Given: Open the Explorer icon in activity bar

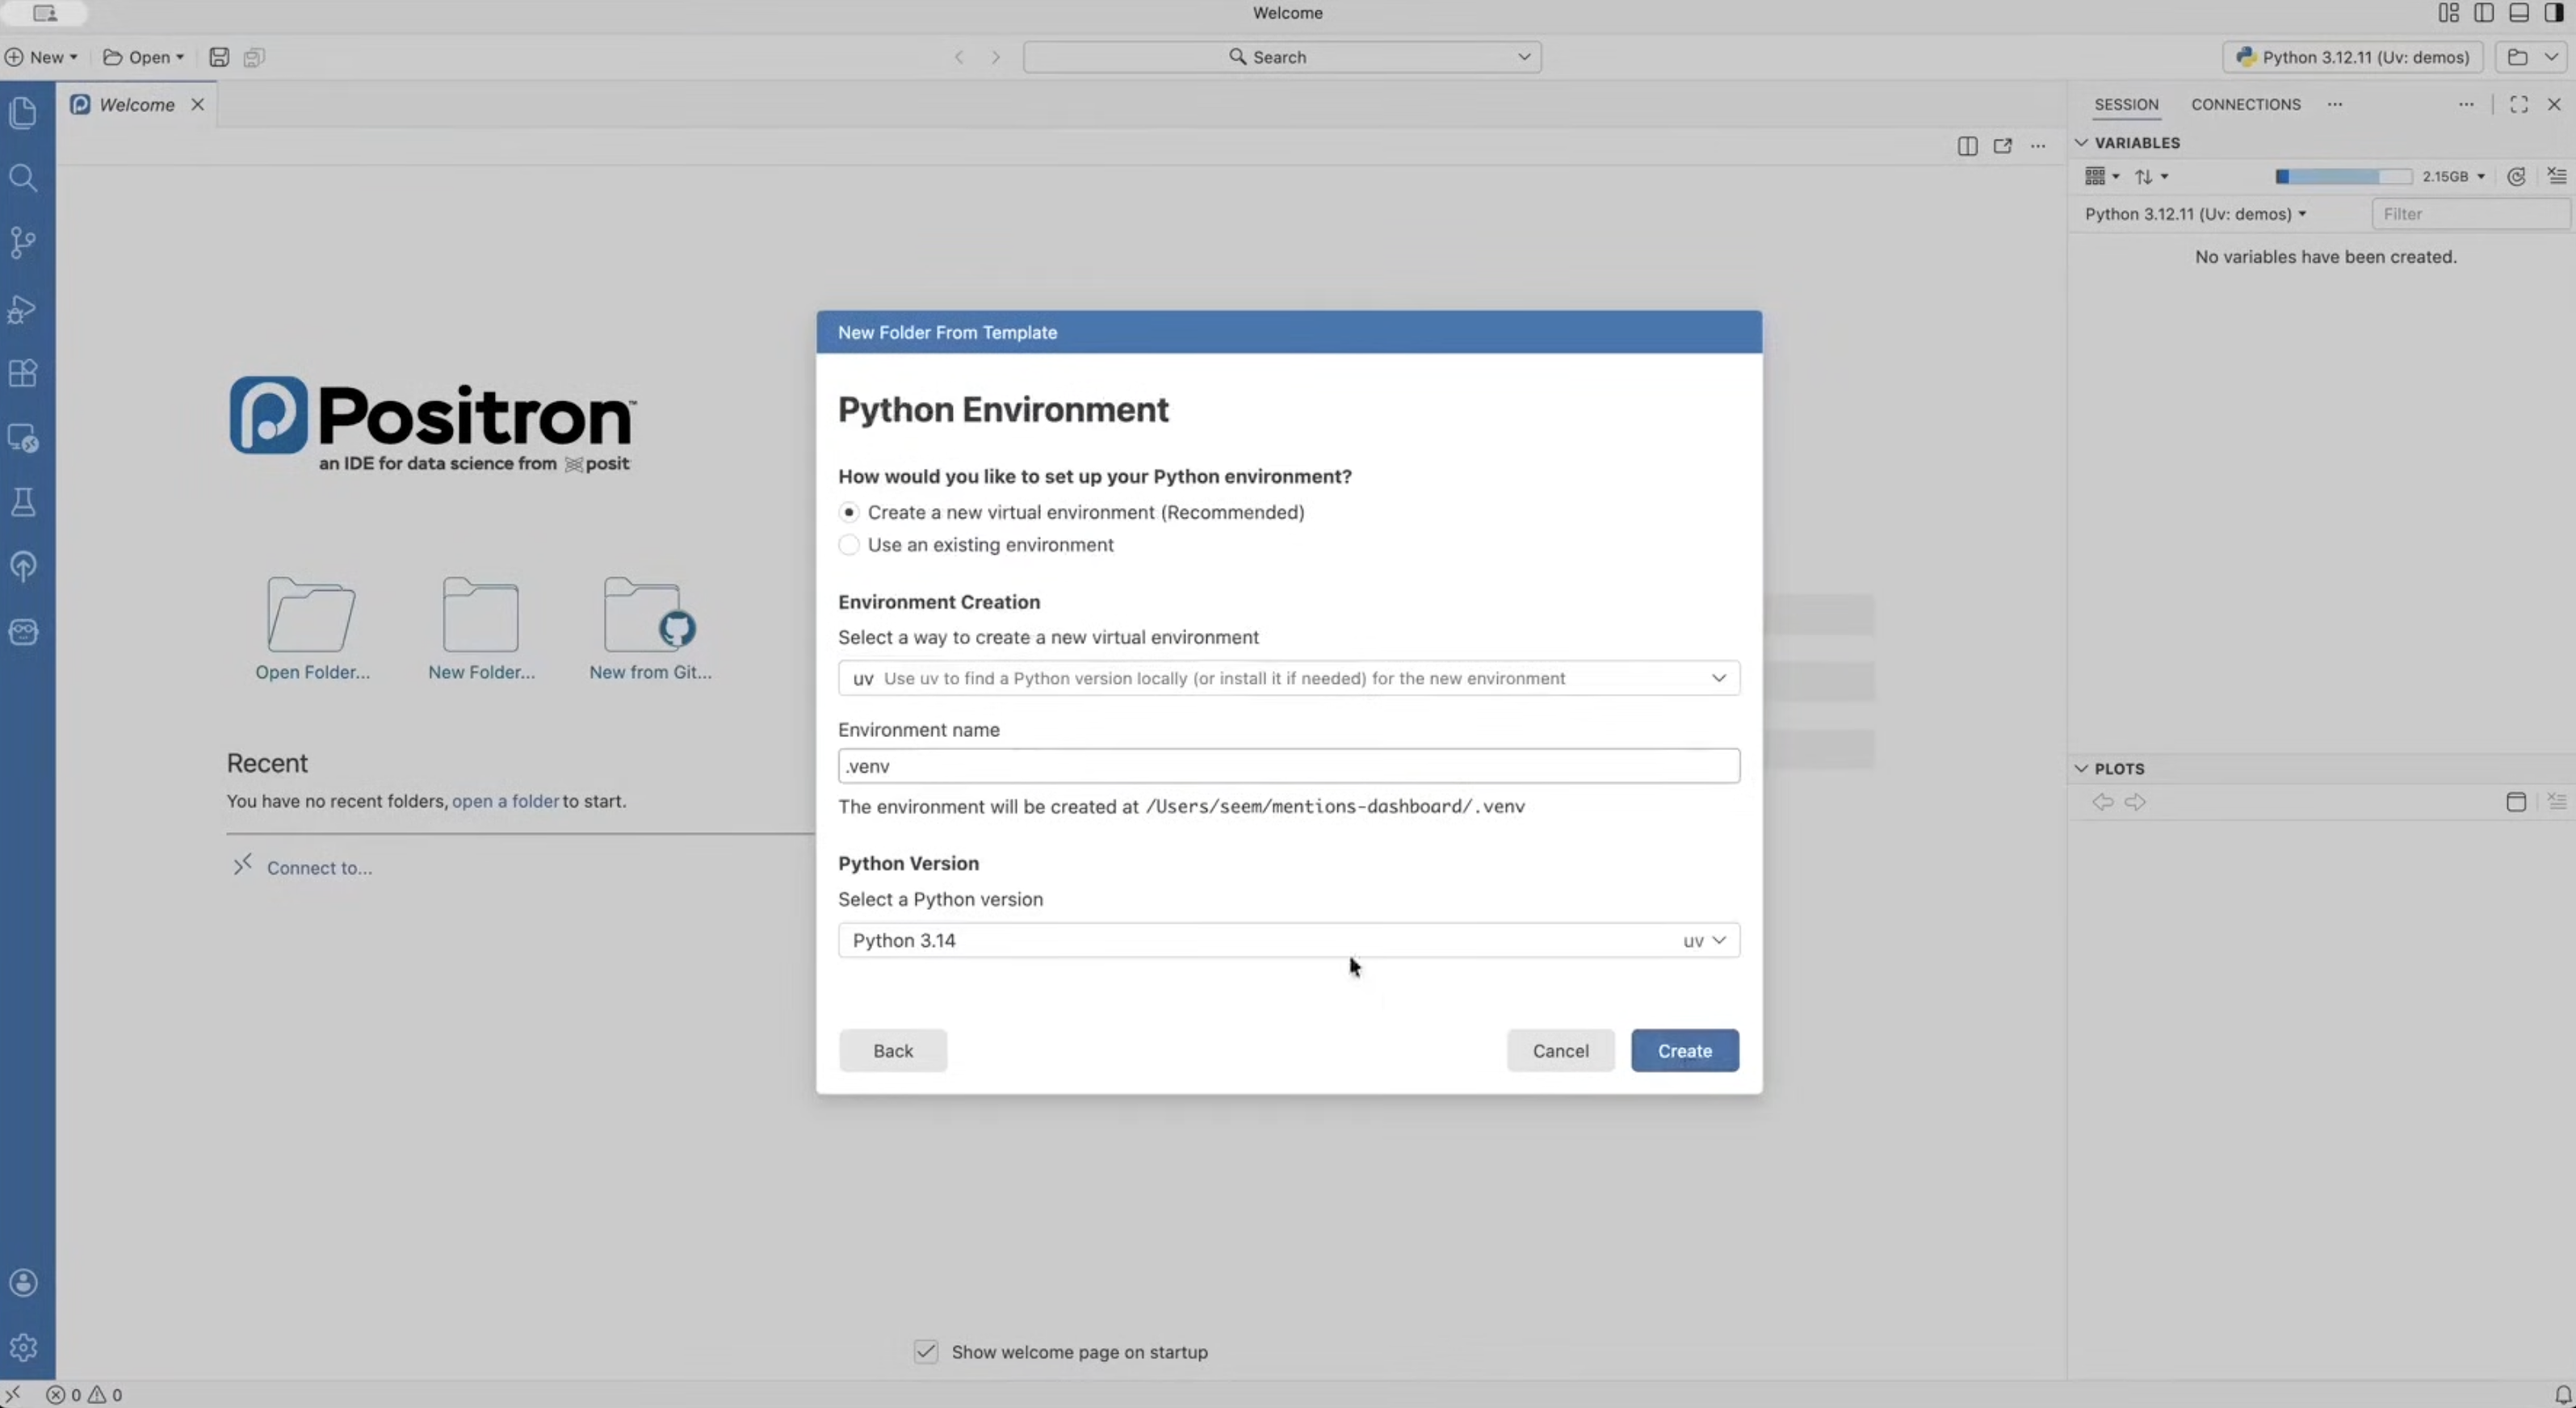Looking at the screenshot, I should tap(23, 112).
